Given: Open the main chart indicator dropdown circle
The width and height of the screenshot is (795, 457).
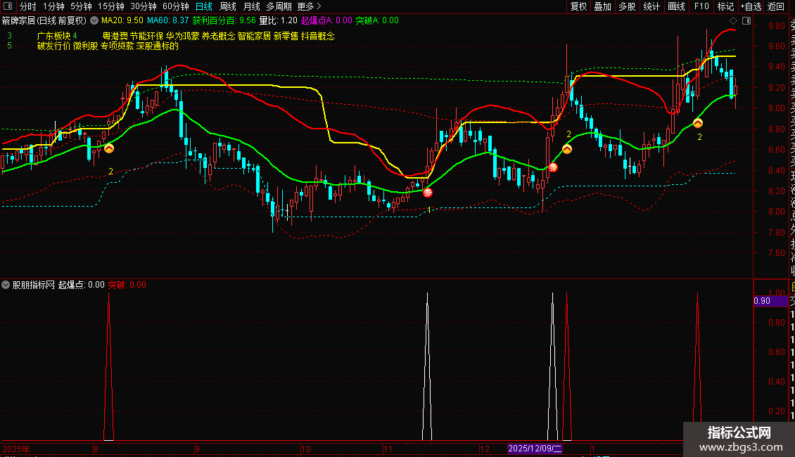Looking at the screenshot, I should tap(94, 21).
